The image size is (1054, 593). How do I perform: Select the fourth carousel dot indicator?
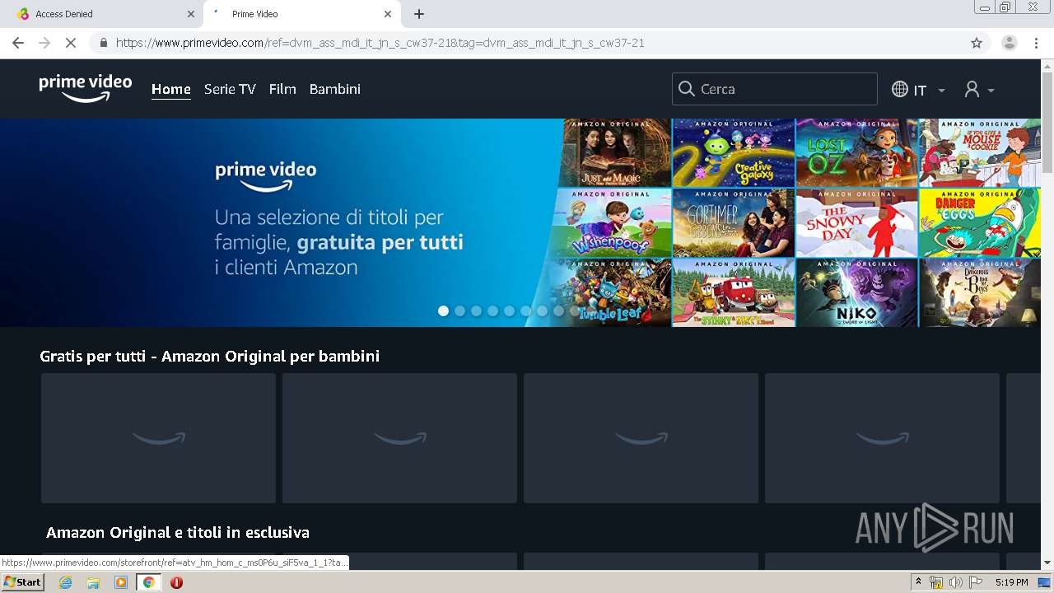point(493,311)
